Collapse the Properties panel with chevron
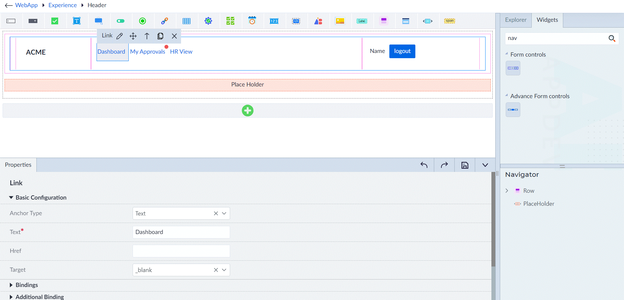The image size is (624, 300). pyautogui.click(x=485, y=165)
